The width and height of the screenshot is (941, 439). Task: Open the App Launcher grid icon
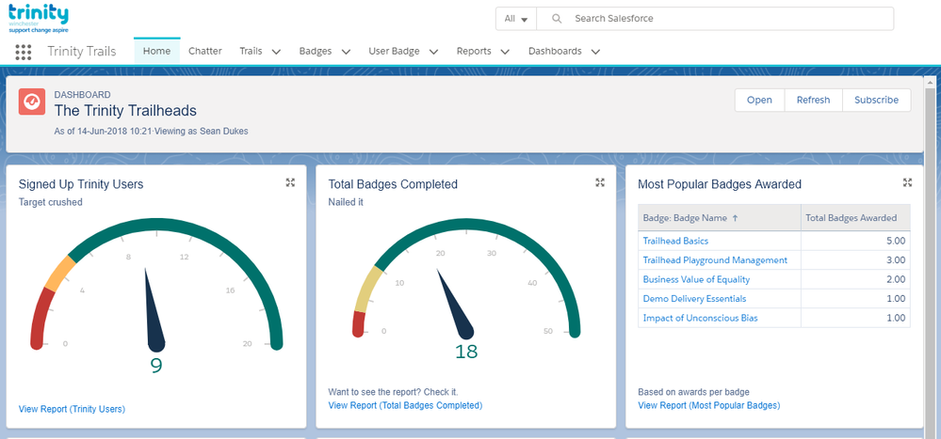pos(24,52)
